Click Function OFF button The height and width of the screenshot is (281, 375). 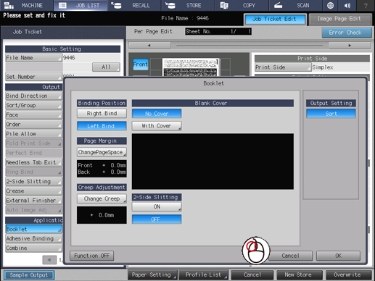(x=92, y=256)
